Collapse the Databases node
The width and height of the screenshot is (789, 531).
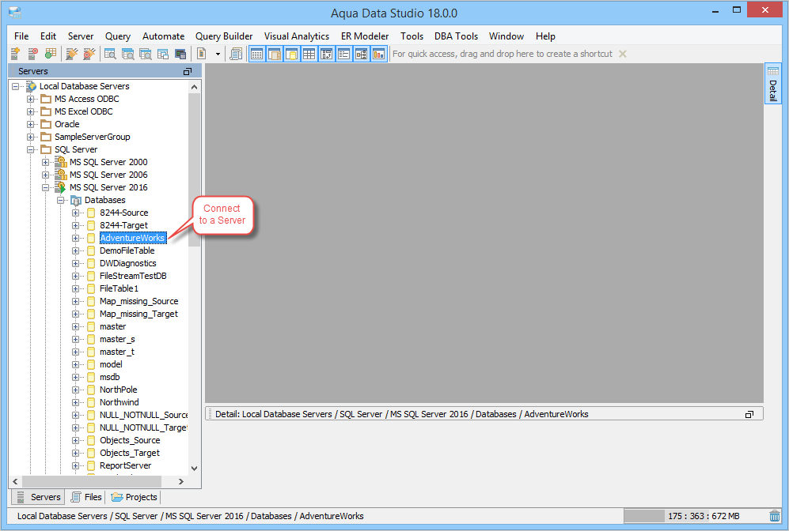click(x=61, y=200)
